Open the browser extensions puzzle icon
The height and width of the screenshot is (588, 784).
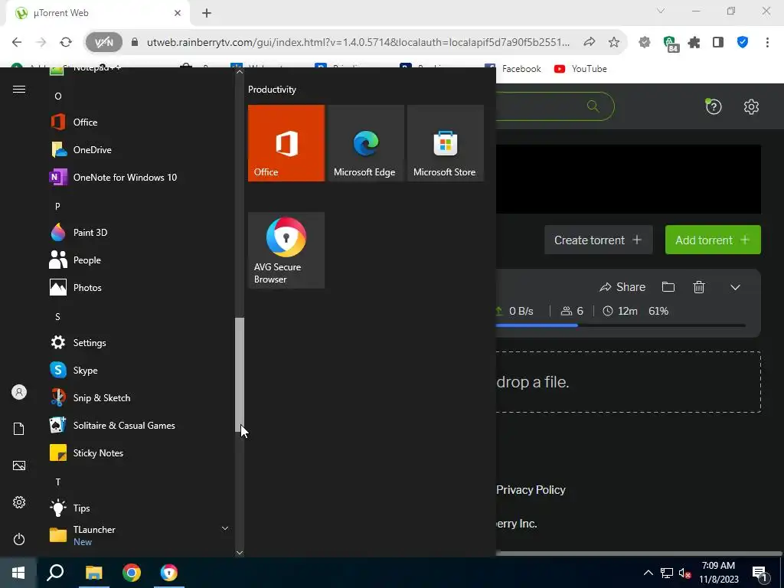tap(694, 43)
